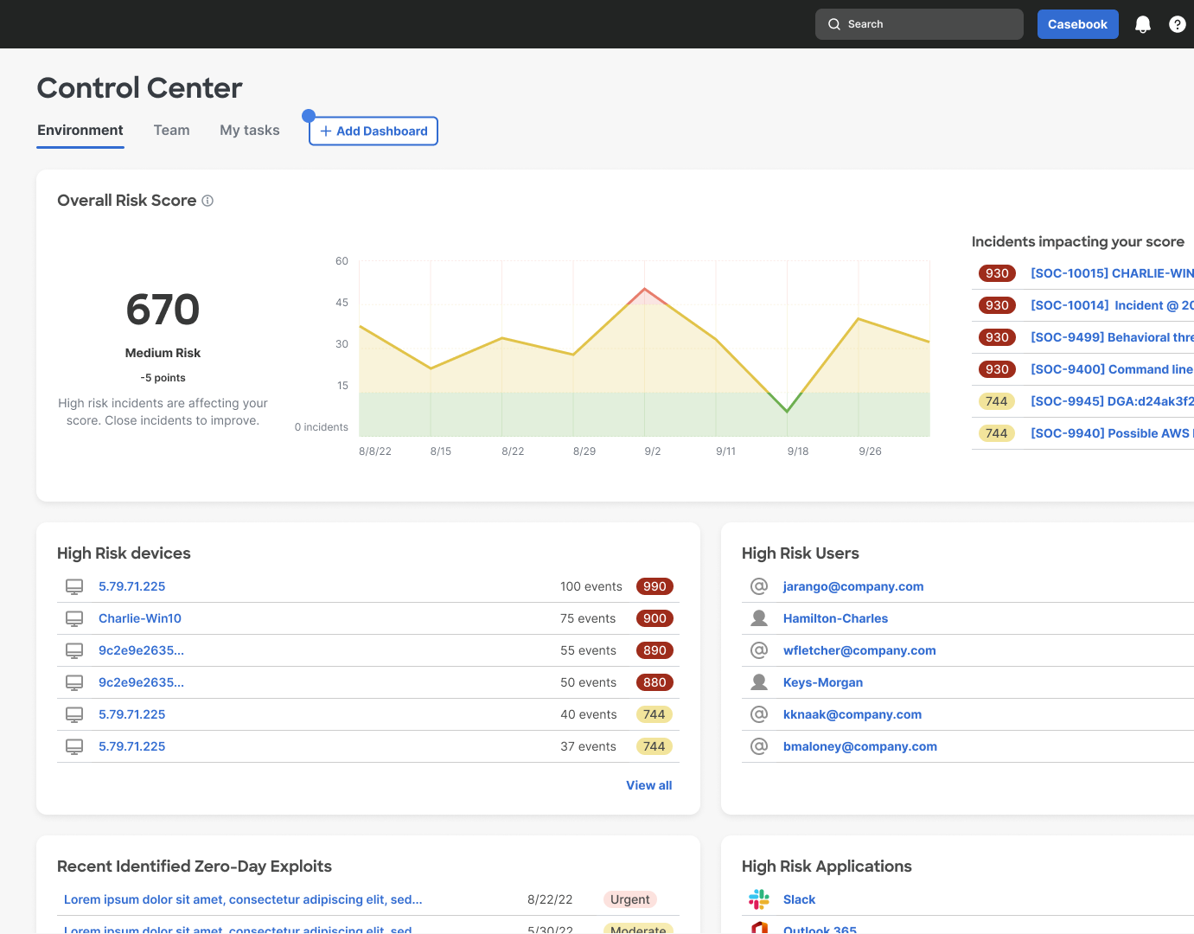Open incident SOC-9945 DGA
The height and width of the screenshot is (934, 1194).
[1112, 401]
